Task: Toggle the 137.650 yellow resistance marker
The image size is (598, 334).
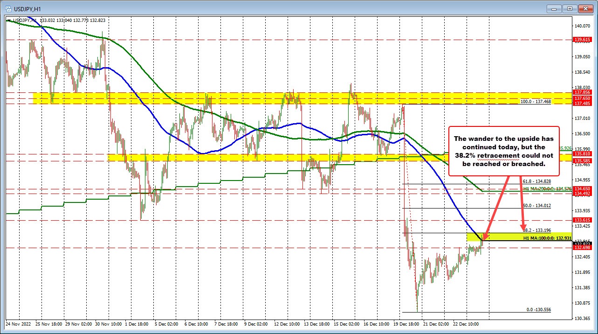Action: coord(582,99)
